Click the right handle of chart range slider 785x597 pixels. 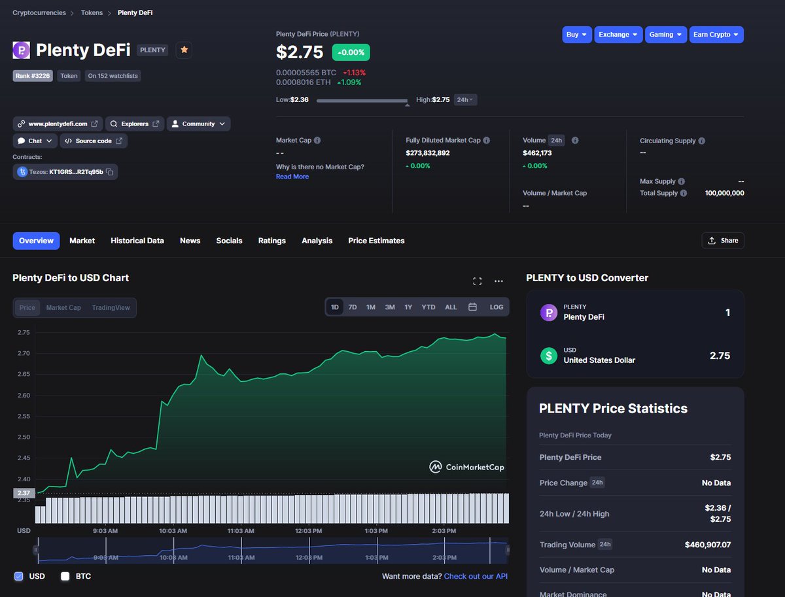[x=508, y=551]
